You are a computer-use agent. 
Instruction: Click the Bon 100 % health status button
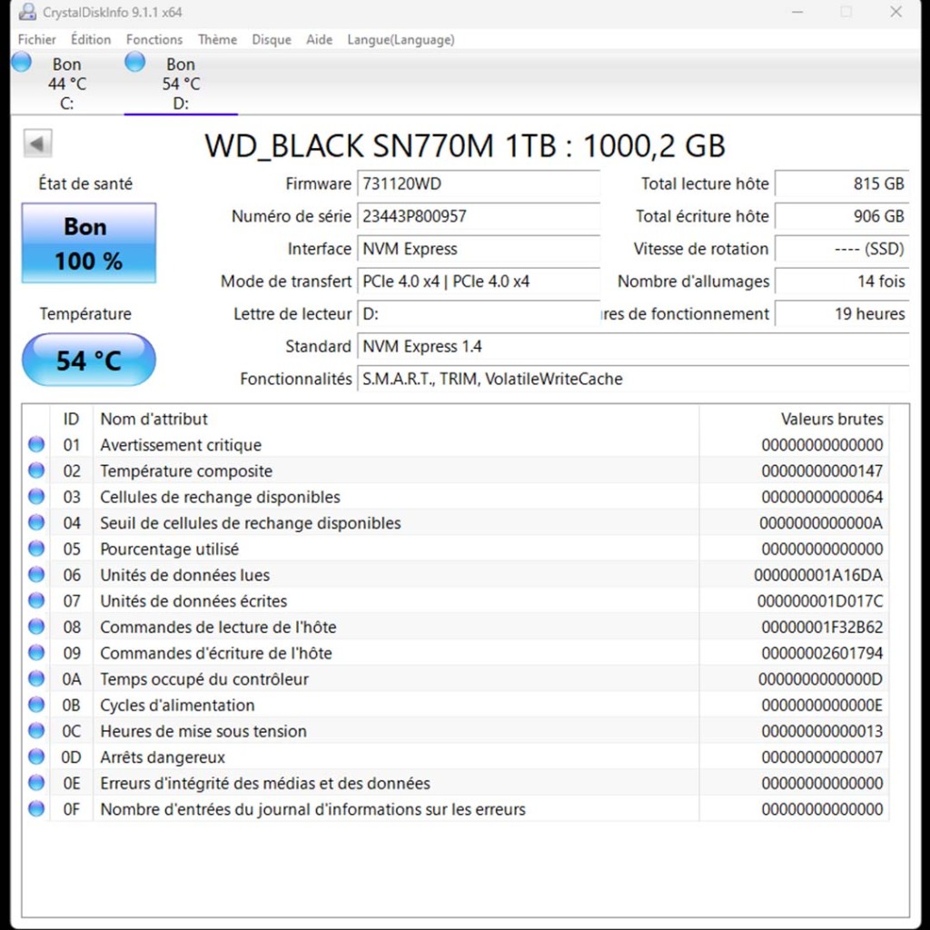click(89, 243)
